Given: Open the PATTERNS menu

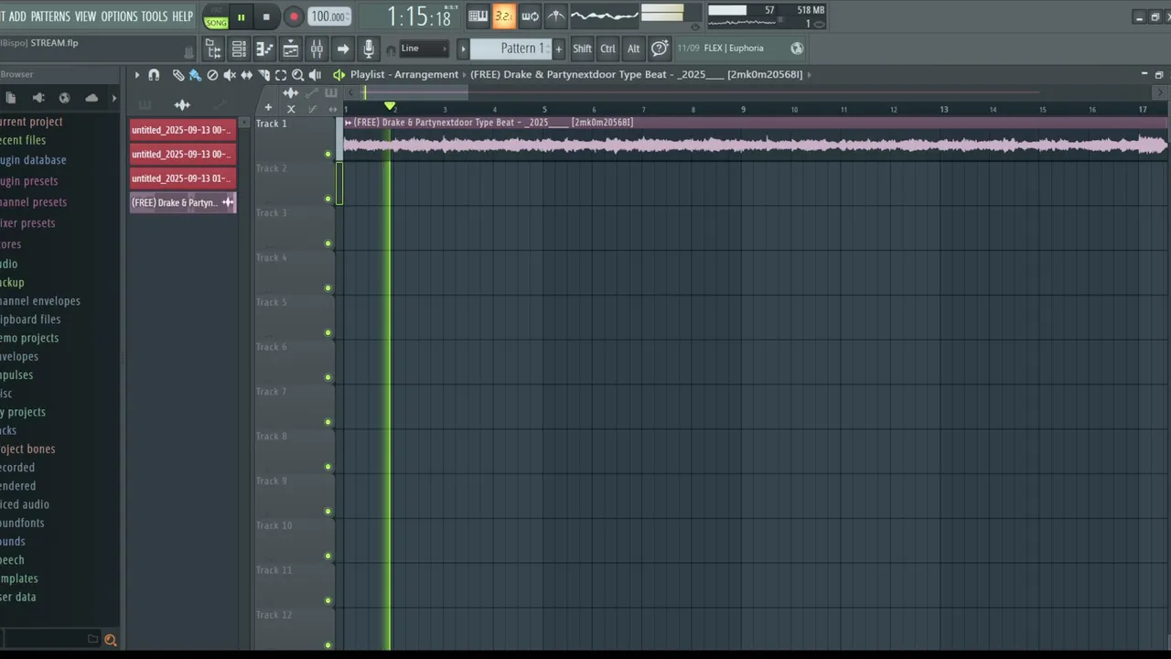Looking at the screenshot, I should click(x=50, y=16).
